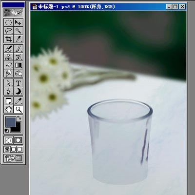Select the Move tool

tap(18, 22)
